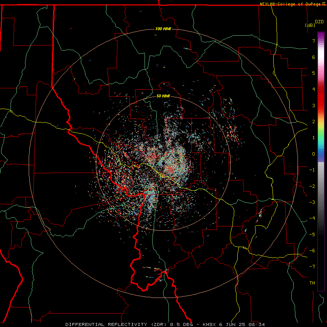Image resolution: width=327 pixels, height=327 pixels.
Task: Click the 5 value on color scale
Action: [314, 73]
